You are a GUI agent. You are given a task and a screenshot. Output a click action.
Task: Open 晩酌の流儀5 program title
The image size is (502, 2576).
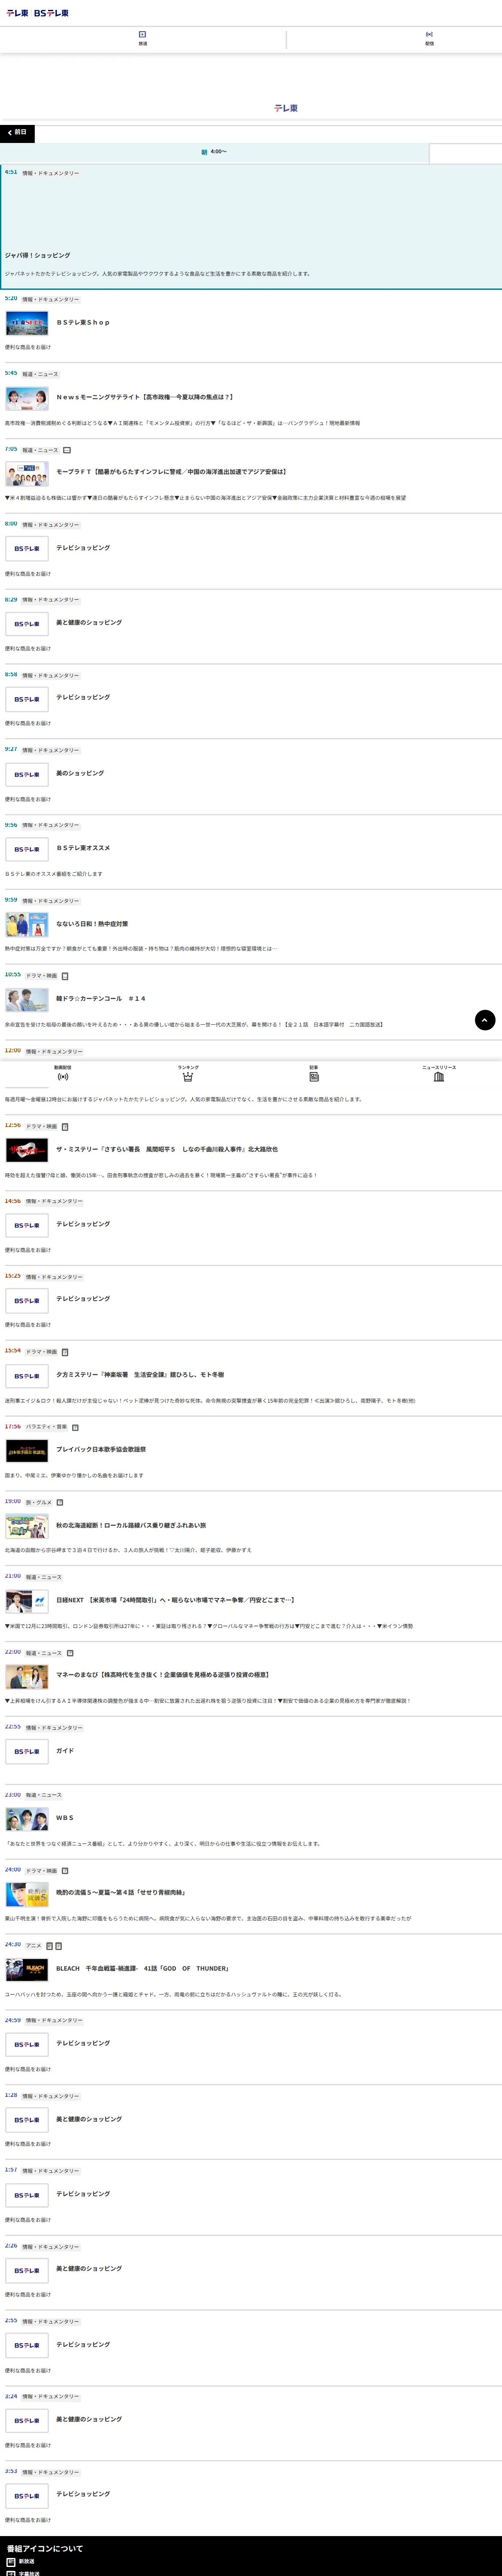click(x=121, y=1893)
